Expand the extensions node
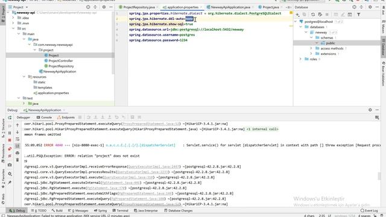Screen dimensions: 386x217 (x=311, y=54)
